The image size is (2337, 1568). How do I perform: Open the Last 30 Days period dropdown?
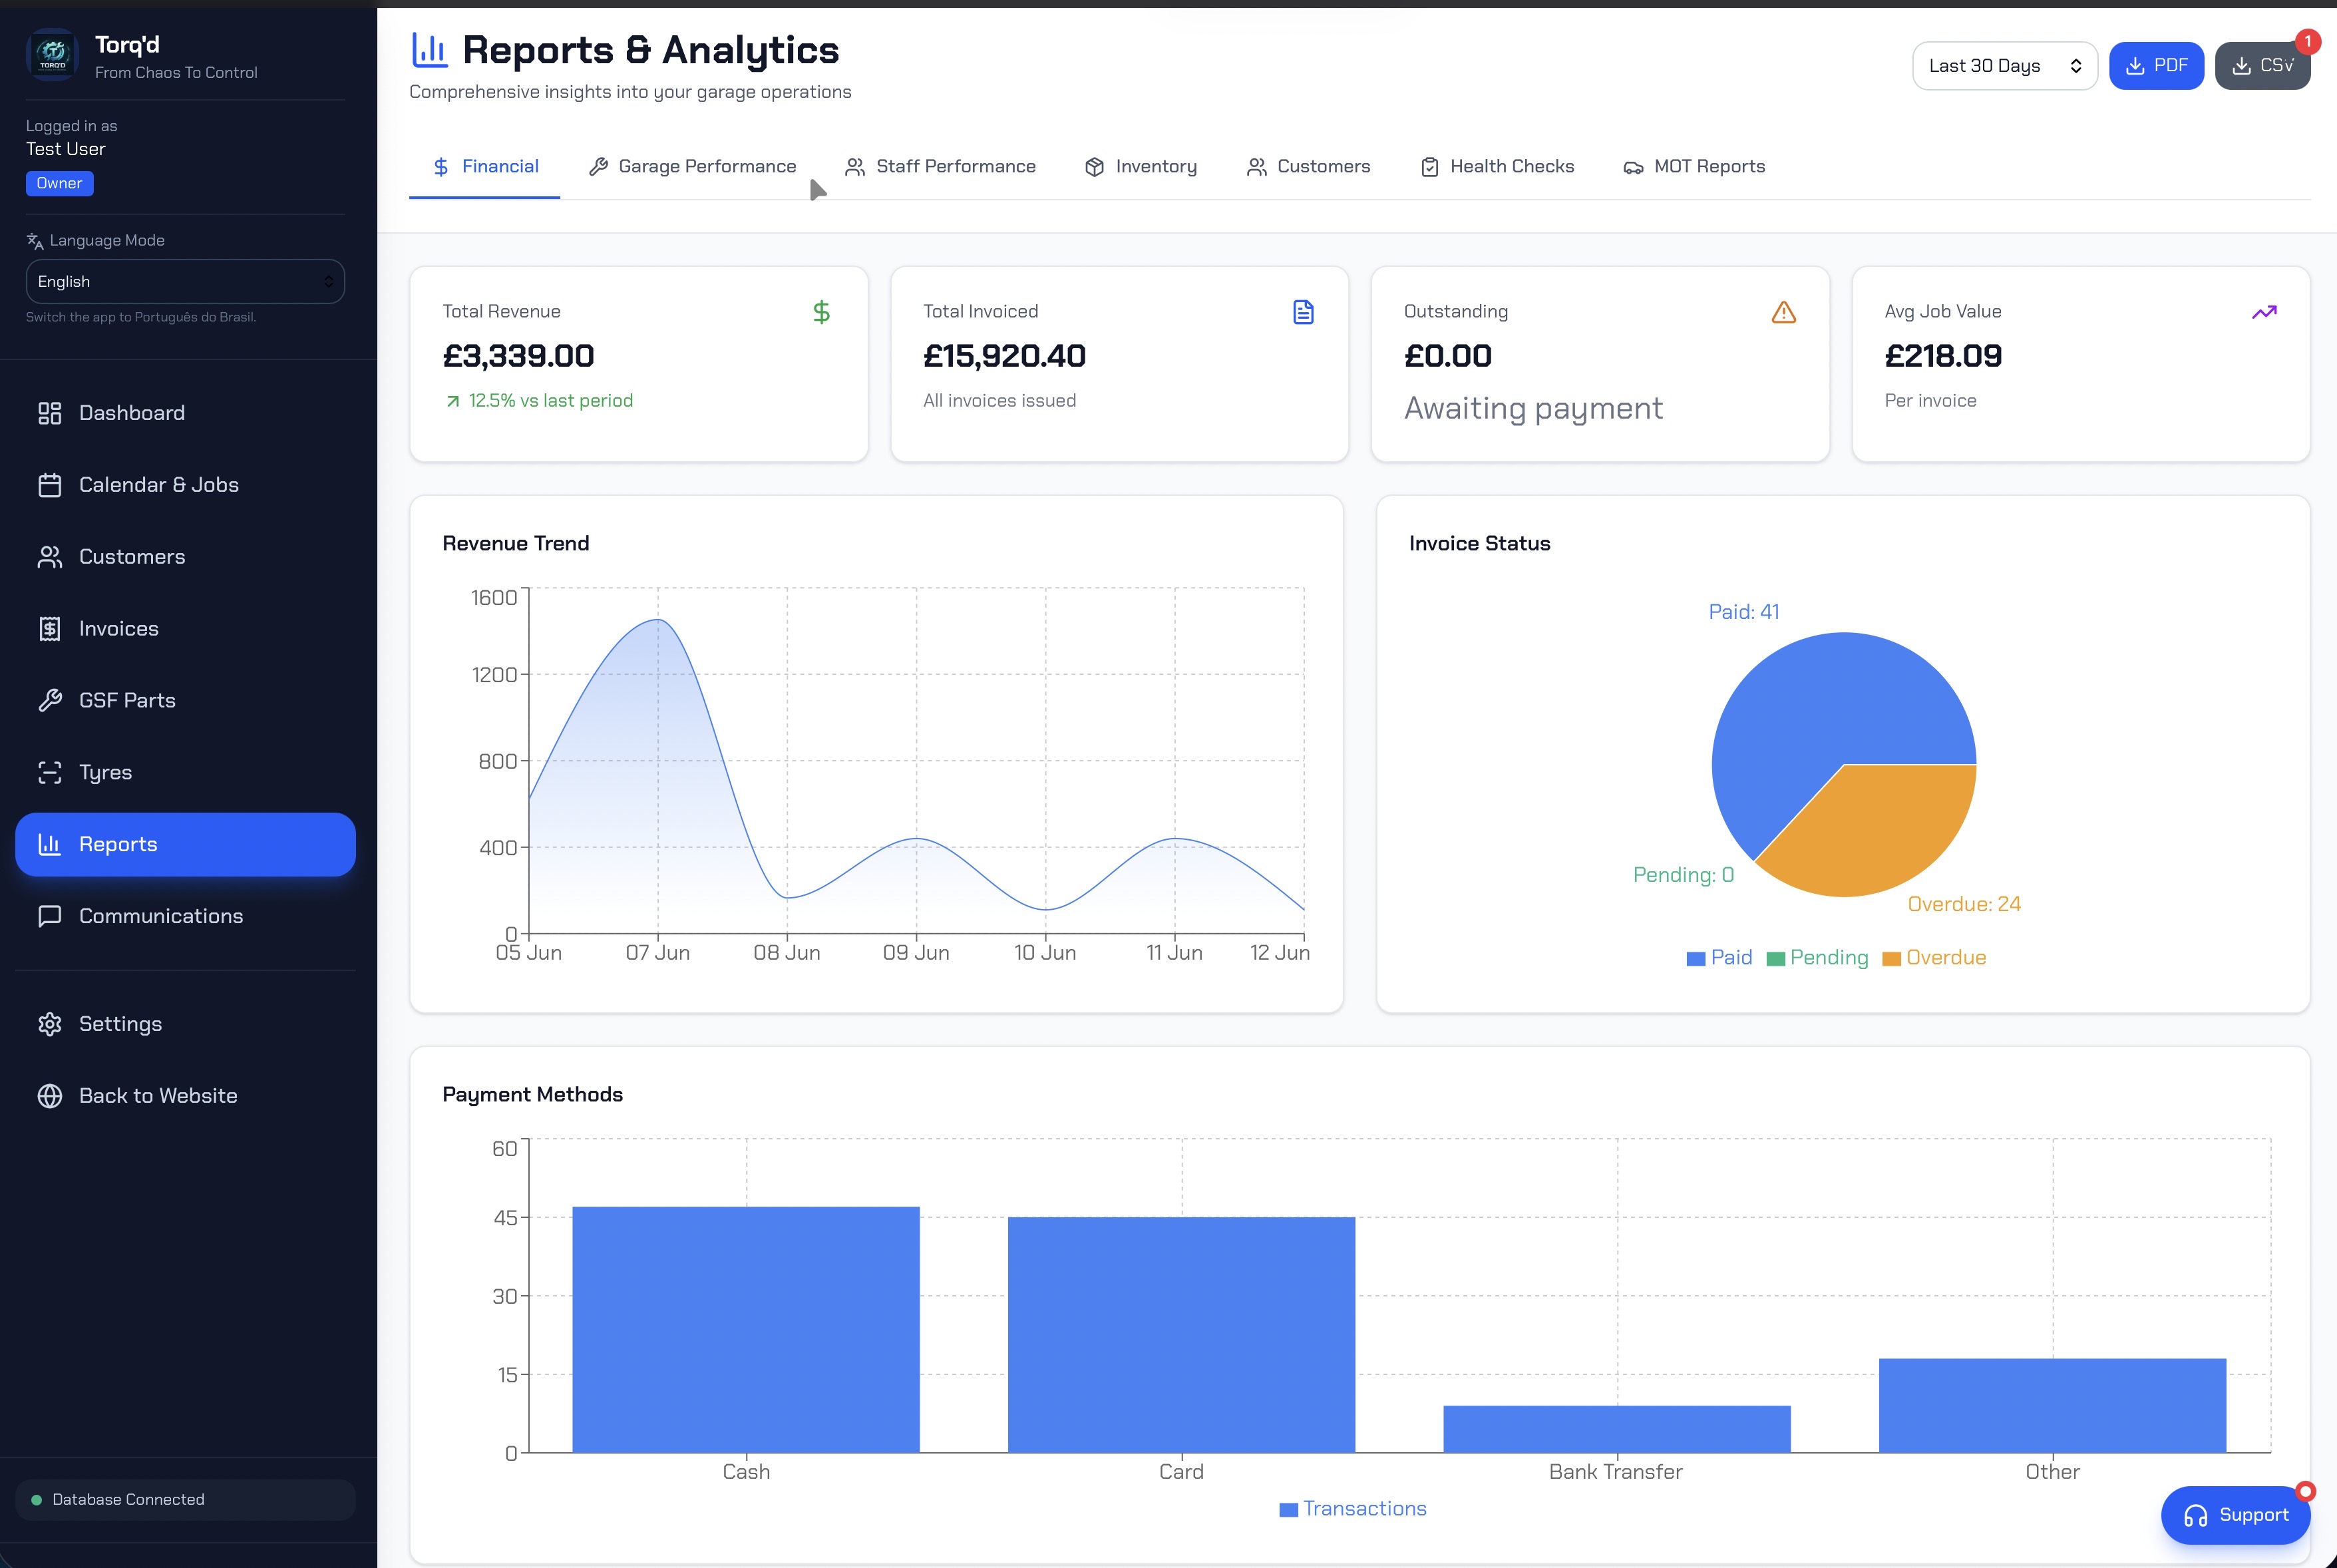tap(2005, 66)
